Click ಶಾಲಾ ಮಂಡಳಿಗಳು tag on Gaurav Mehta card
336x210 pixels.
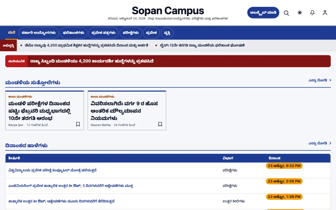[102, 97]
